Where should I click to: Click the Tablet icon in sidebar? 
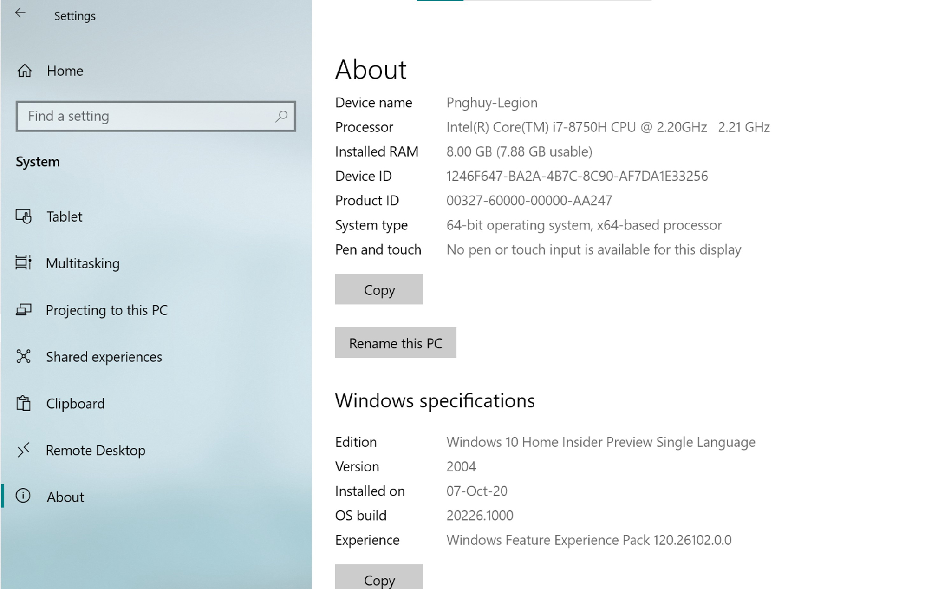pyautogui.click(x=24, y=216)
